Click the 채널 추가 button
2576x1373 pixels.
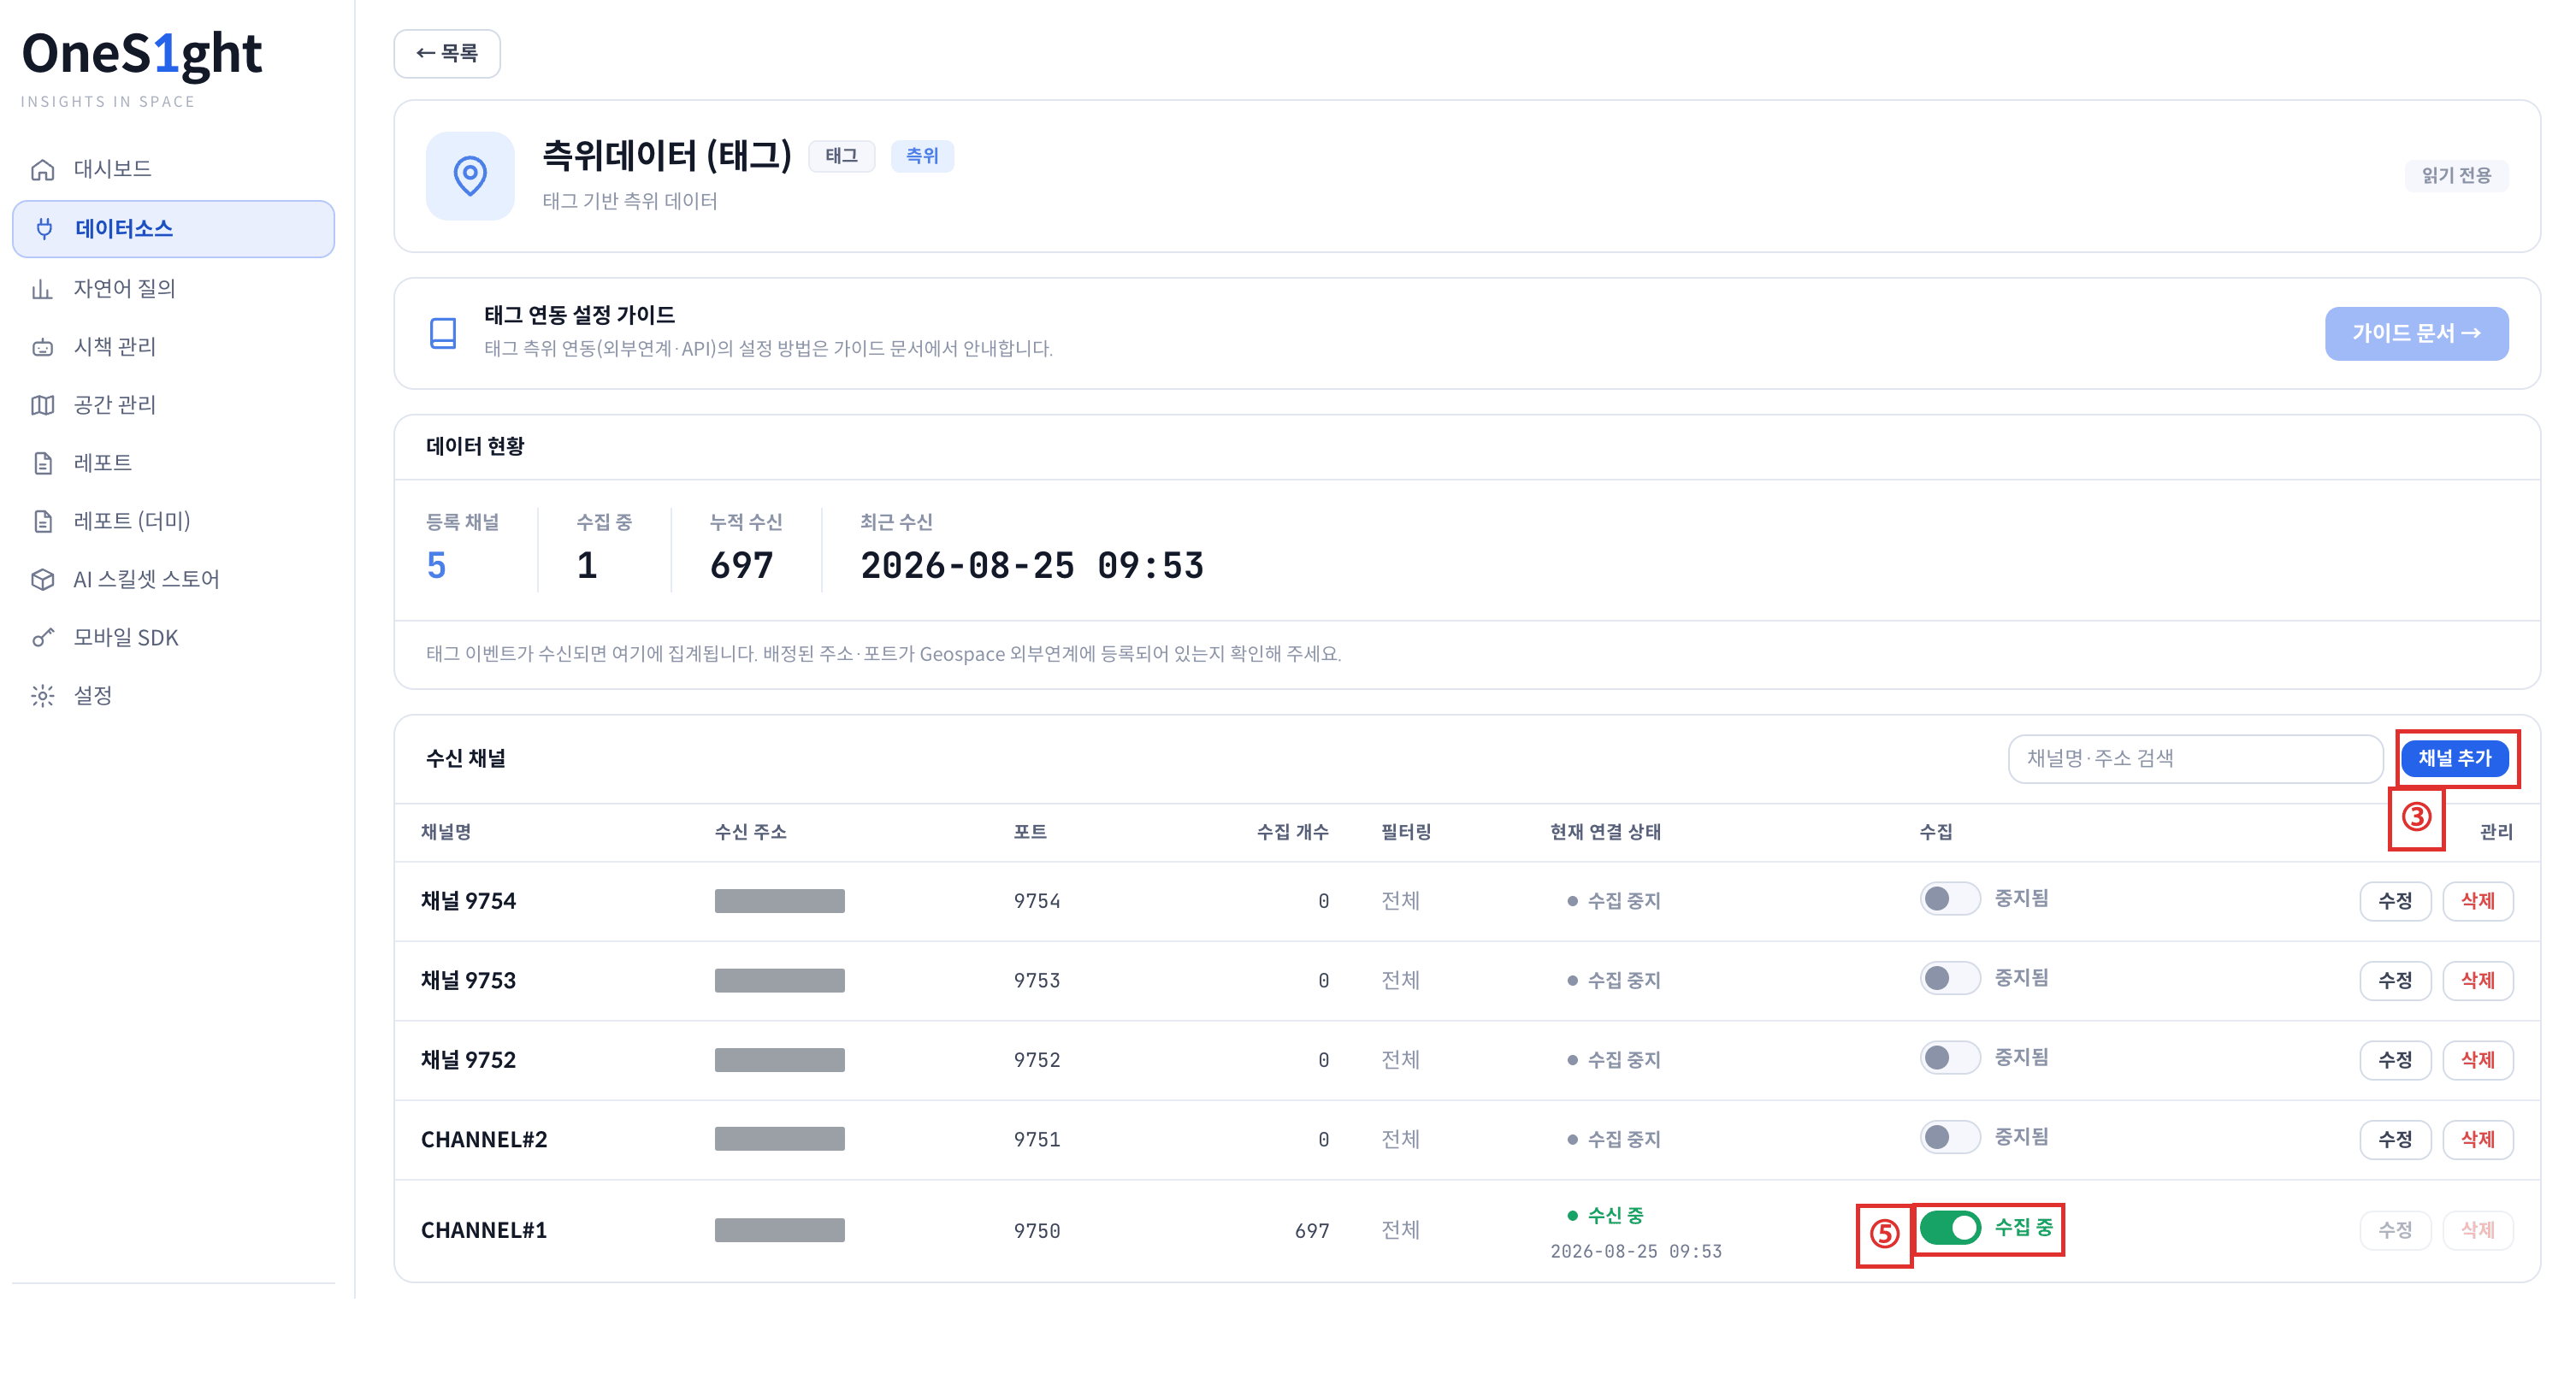coord(2454,758)
